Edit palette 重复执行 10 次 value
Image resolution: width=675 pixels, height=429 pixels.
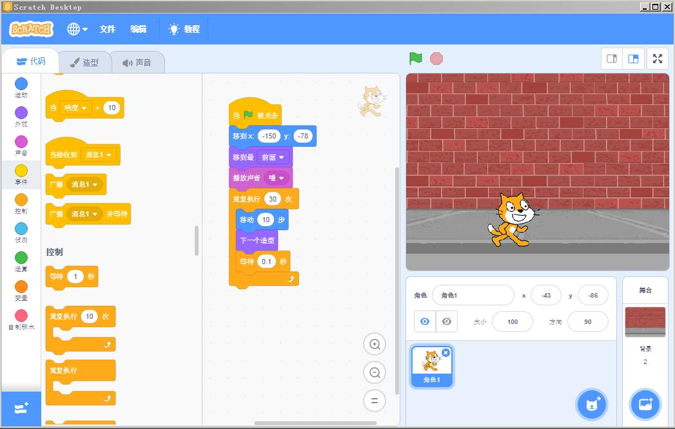90,316
